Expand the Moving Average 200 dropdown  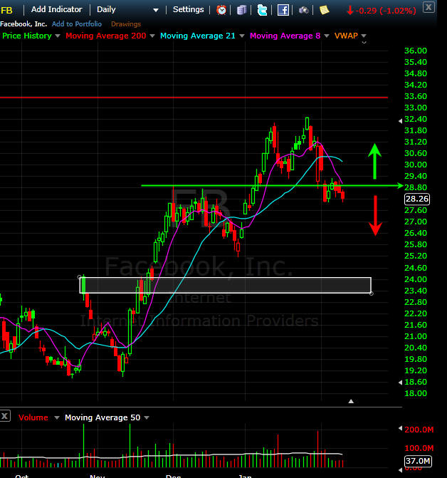point(153,36)
